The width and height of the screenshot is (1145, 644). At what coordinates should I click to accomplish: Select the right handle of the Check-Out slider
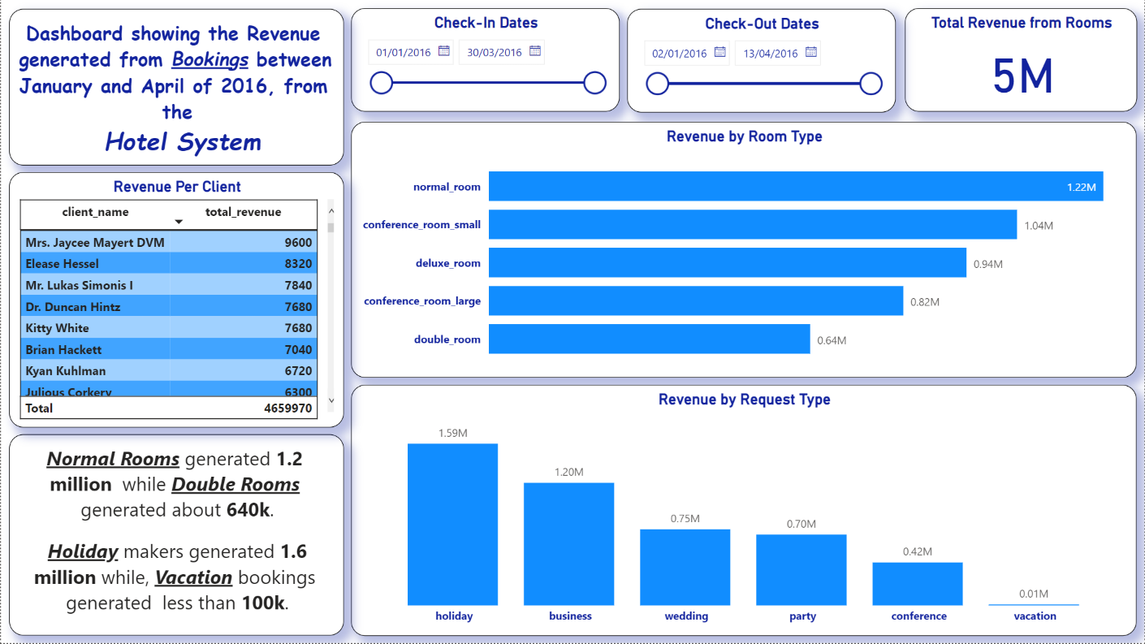click(871, 83)
